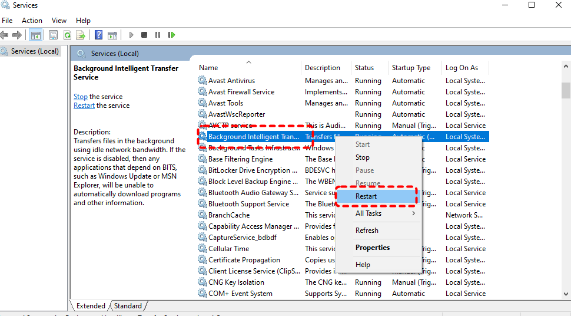The image size is (571, 316).
Task: Click the Restart Service toolbar icon
Action: tap(171, 35)
